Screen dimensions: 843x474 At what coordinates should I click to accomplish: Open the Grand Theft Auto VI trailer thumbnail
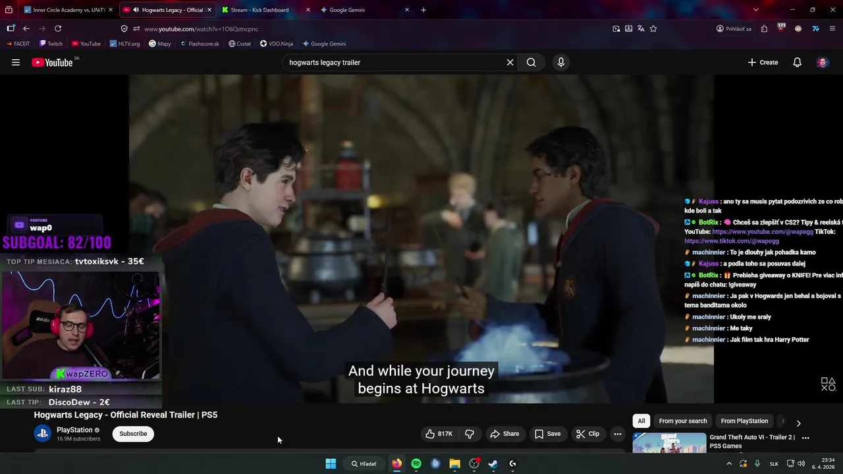click(x=669, y=443)
